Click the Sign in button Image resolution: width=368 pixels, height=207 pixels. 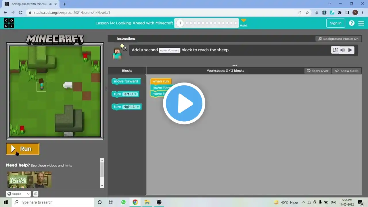[336, 23]
